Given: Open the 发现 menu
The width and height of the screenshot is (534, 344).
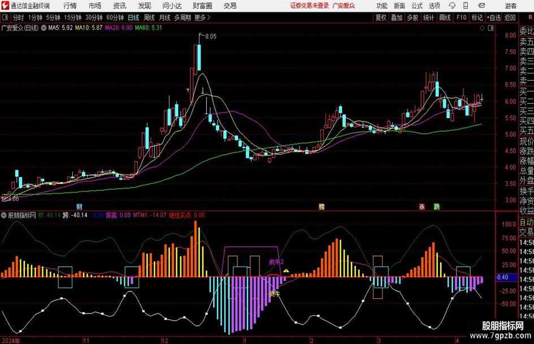Looking at the screenshot, I should [145, 6].
